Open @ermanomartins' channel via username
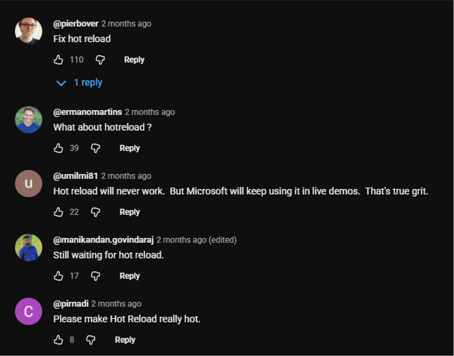 point(86,112)
